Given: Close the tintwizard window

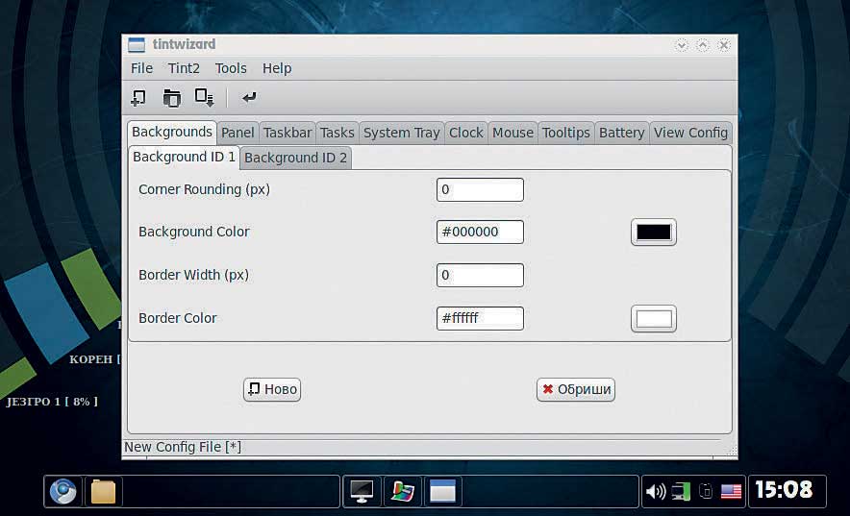Looking at the screenshot, I should (x=724, y=45).
